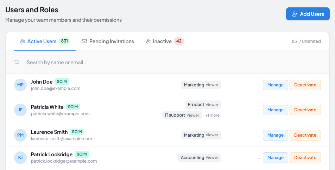335x170 pixels.
Task: Click the email patricia.white@example.com
Action: pyautogui.click(x=60, y=114)
